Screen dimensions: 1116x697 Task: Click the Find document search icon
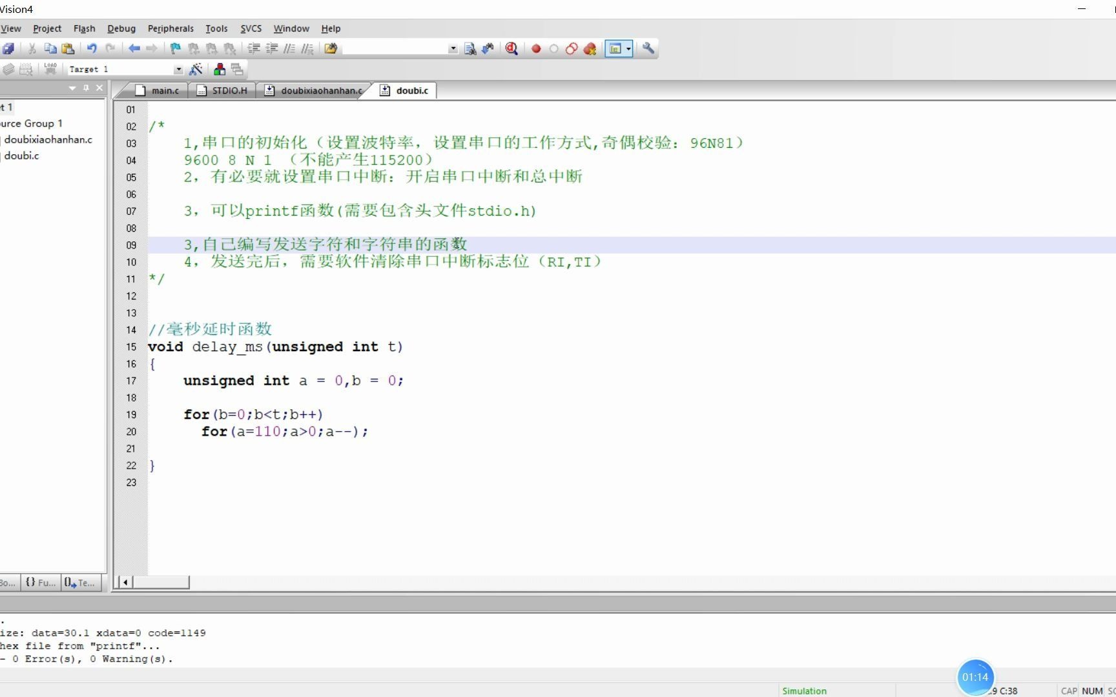470,48
